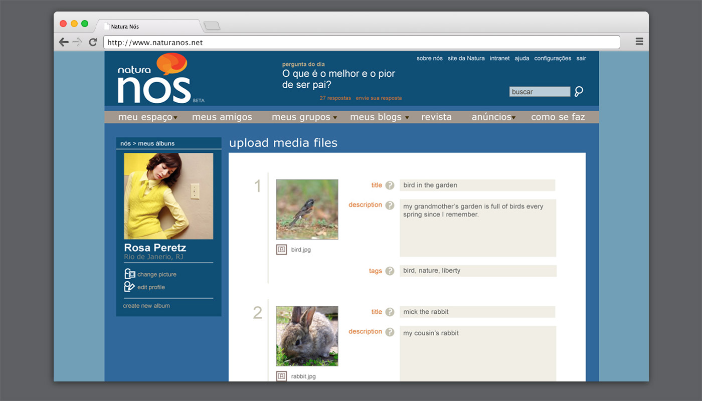702x401 pixels.
Task: Click help icon next to first title
Action: [390, 185]
